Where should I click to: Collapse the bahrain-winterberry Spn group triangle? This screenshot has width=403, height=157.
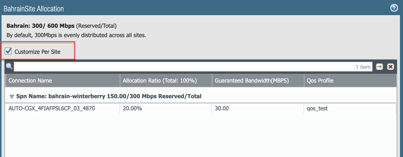click(12, 97)
